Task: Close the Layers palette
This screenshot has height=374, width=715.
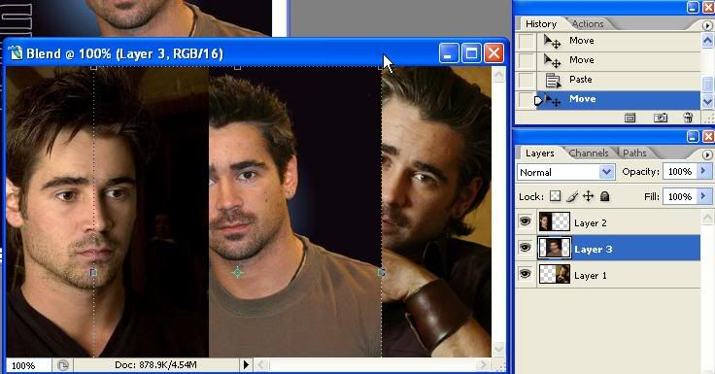Action: (x=708, y=136)
